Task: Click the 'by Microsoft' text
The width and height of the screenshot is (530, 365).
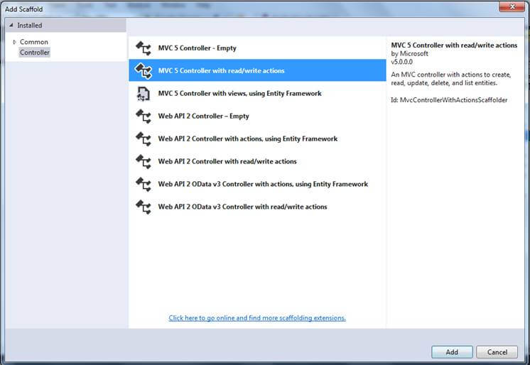Action: (409, 53)
